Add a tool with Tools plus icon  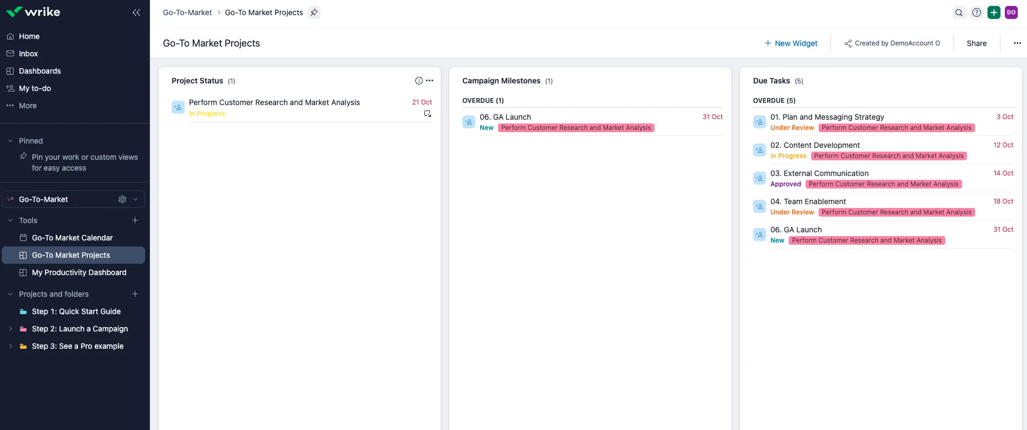135,220
